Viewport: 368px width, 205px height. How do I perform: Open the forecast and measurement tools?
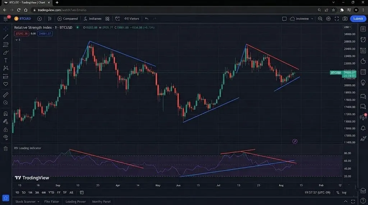point(6,76)
